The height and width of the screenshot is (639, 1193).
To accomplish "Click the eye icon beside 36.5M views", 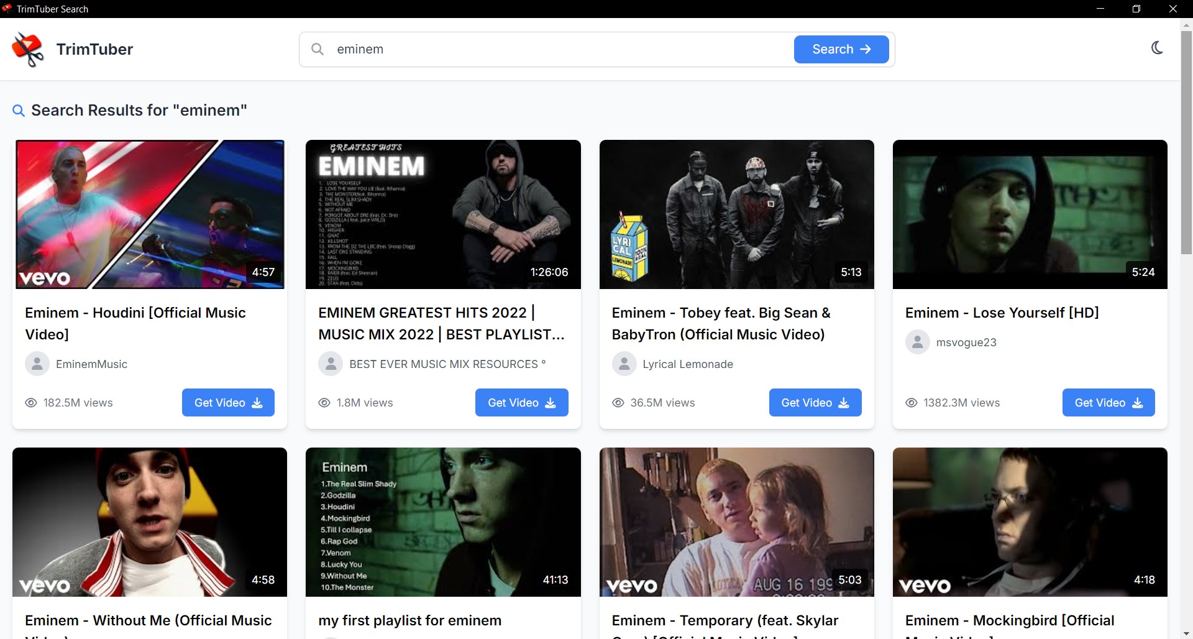I will pos(618,403).
